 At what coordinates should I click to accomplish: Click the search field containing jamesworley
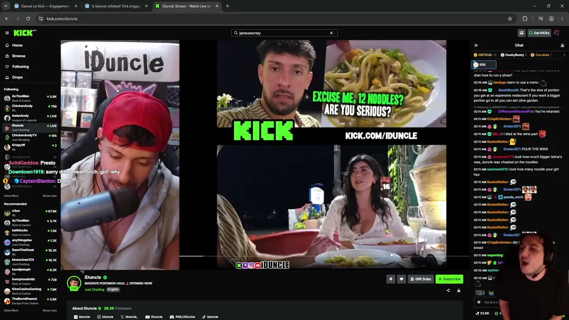284,33
